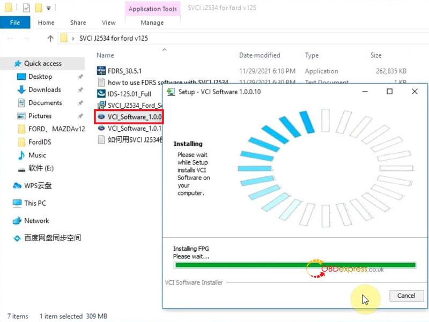429x322 pixels.
Task: Click the new folder icon in quick access toolbar
Action: pos(39,8)
